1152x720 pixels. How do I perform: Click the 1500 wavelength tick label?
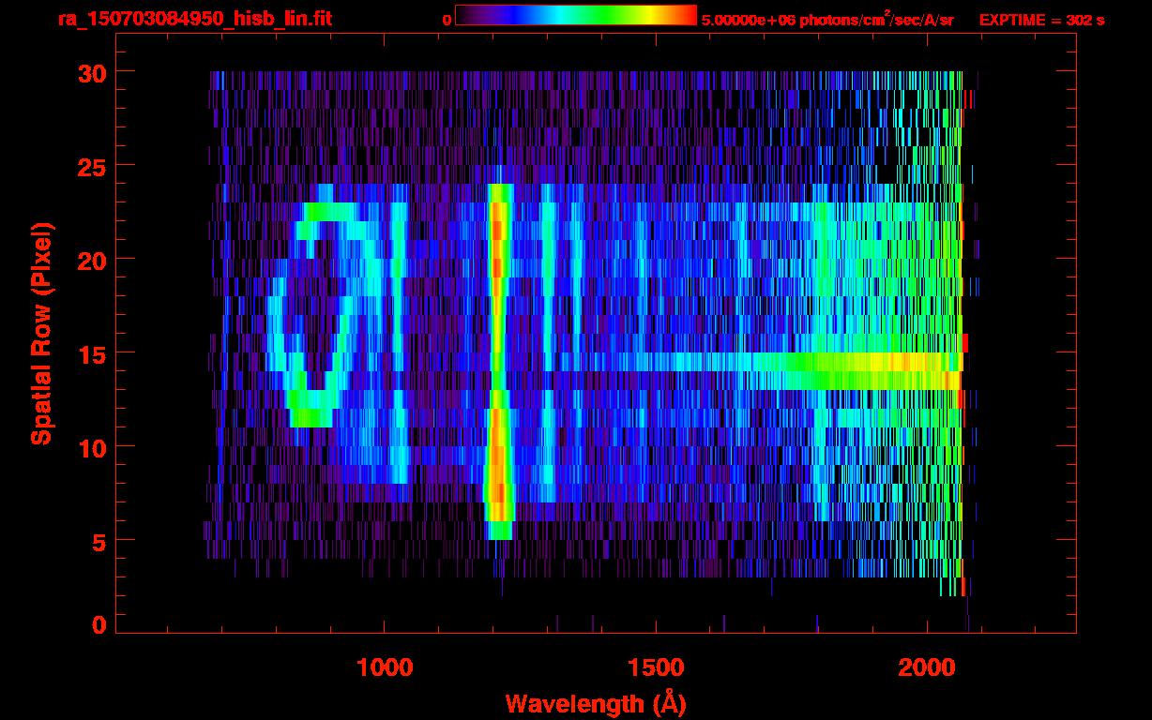655,668
